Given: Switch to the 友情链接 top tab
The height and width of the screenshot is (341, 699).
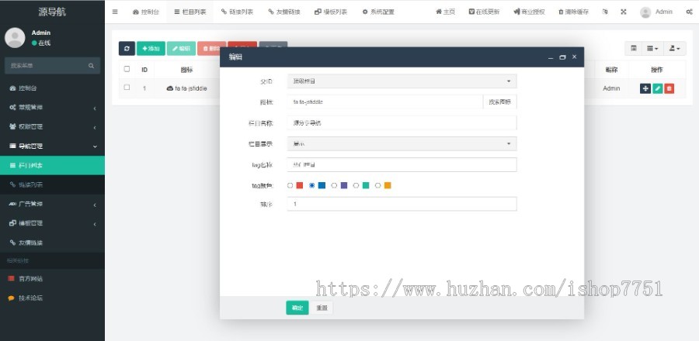Looking at the screenshot, I should pyautogui.click(x=284, y=12).
